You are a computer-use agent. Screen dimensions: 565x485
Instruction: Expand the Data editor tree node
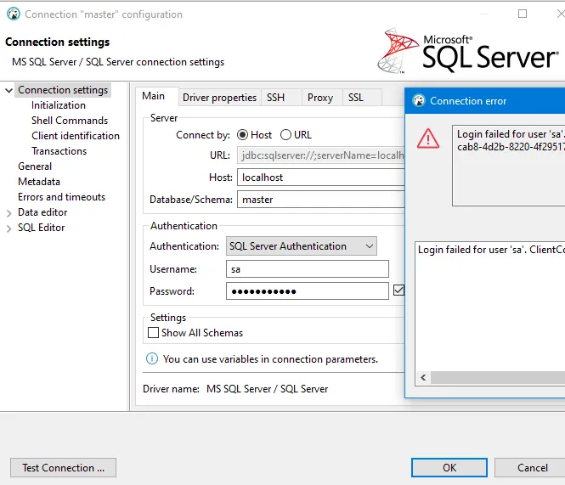9,213
